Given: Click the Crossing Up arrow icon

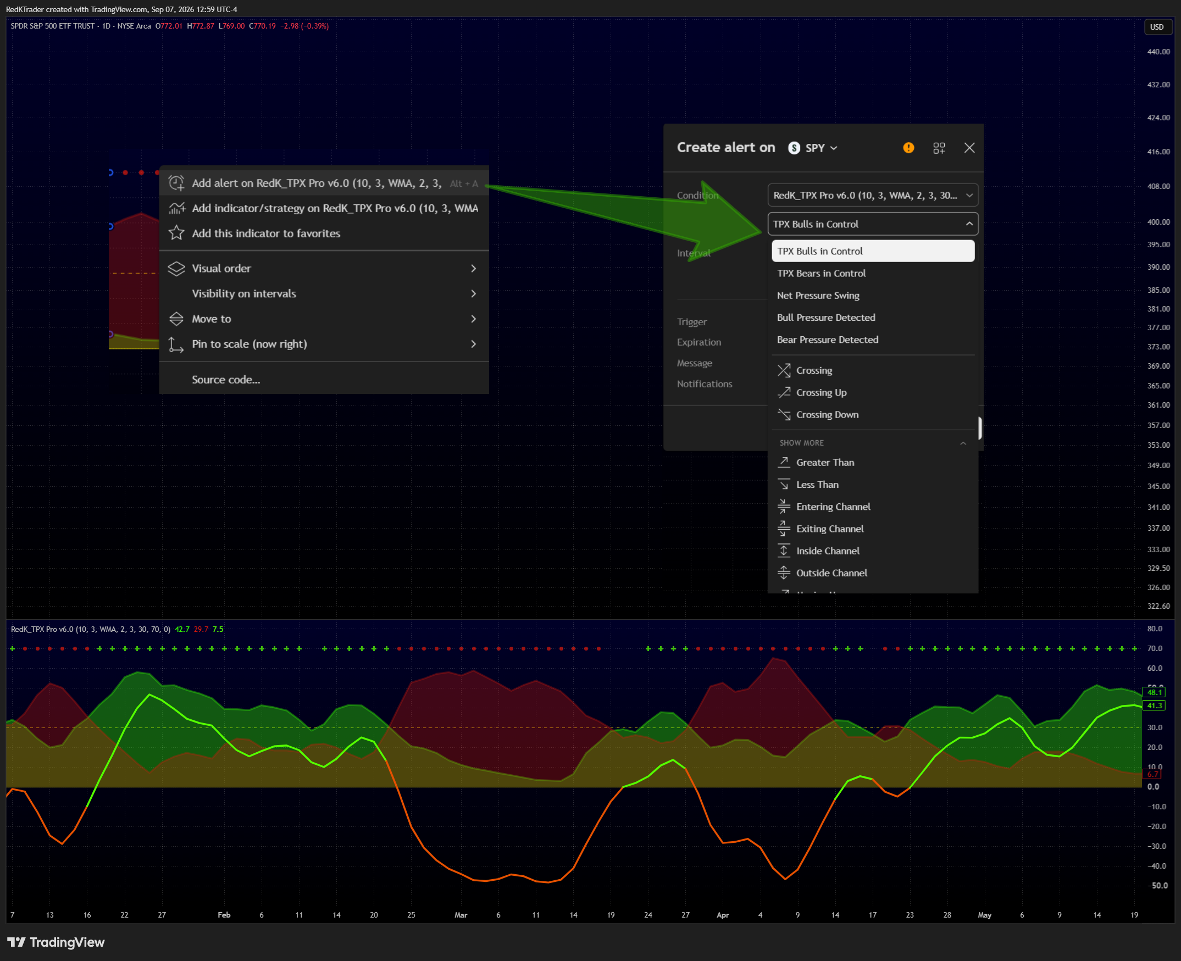Looking at the screenshot, I should coord(784,392).
